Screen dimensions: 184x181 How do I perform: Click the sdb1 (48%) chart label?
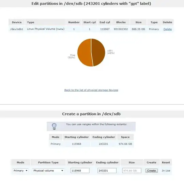(x=111, y=52)
